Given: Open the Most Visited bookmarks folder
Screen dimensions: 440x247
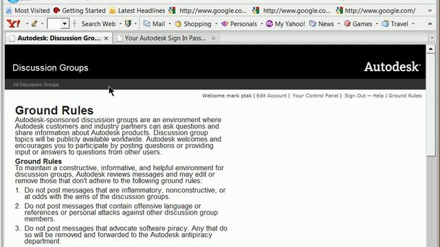Looking at the screenshot, I should coord(27,11).
